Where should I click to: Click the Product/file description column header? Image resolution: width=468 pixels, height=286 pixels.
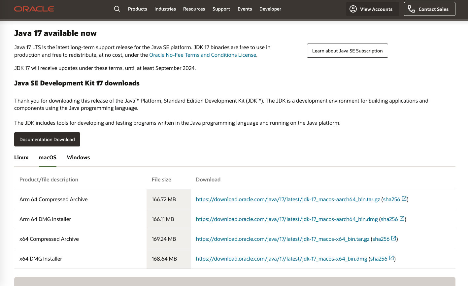pos(49,179)
